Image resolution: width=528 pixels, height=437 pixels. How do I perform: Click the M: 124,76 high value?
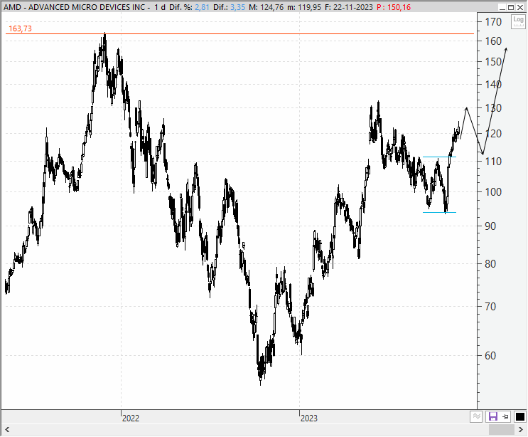[x=266, y=7]
